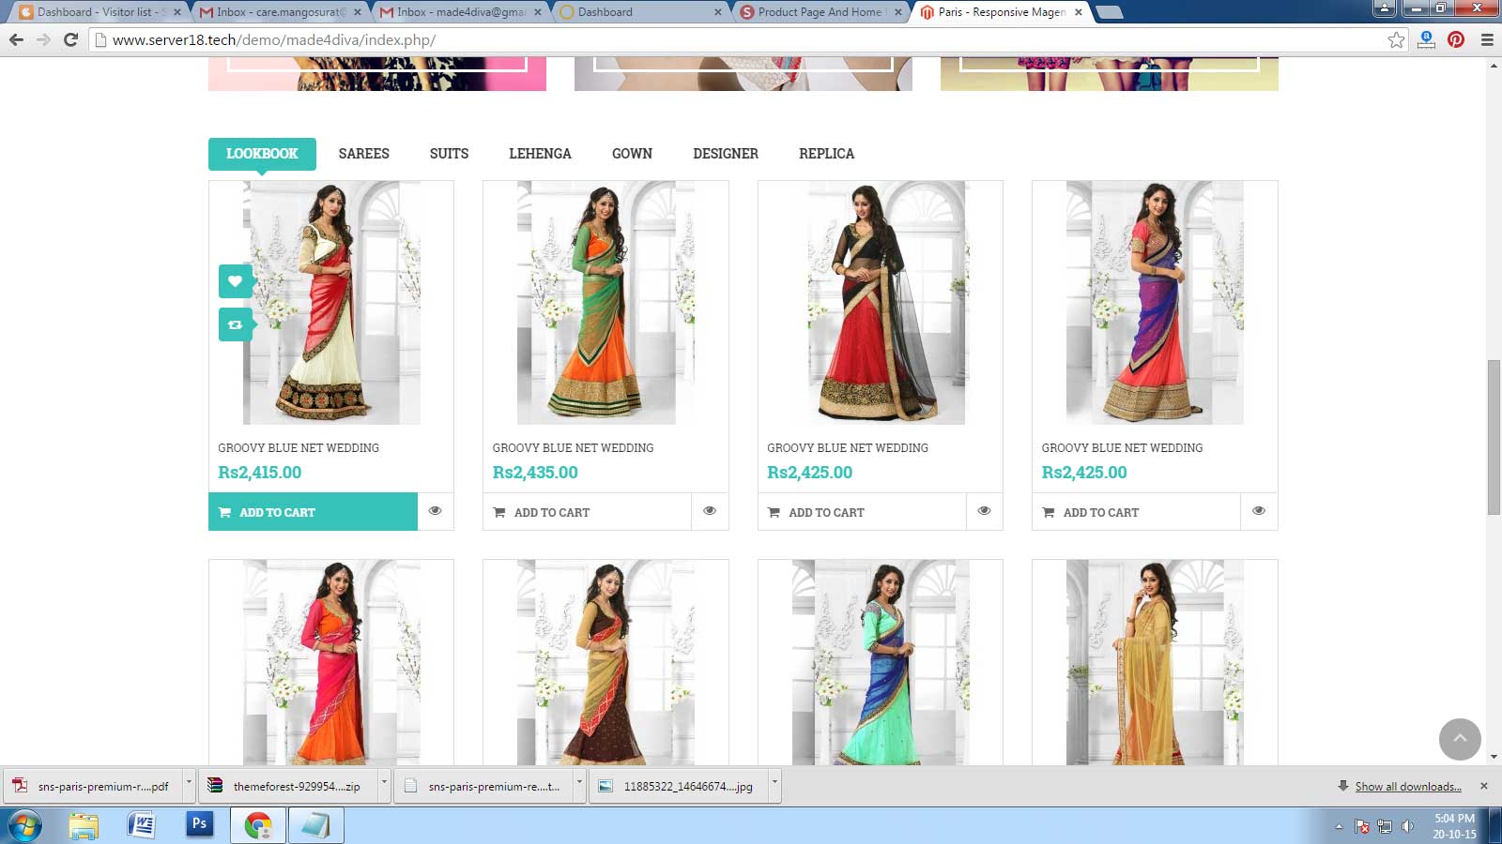Click the wishlist heart icon on first product
Viewport: 1502px width, 844px height.
[x=235, y=280]
